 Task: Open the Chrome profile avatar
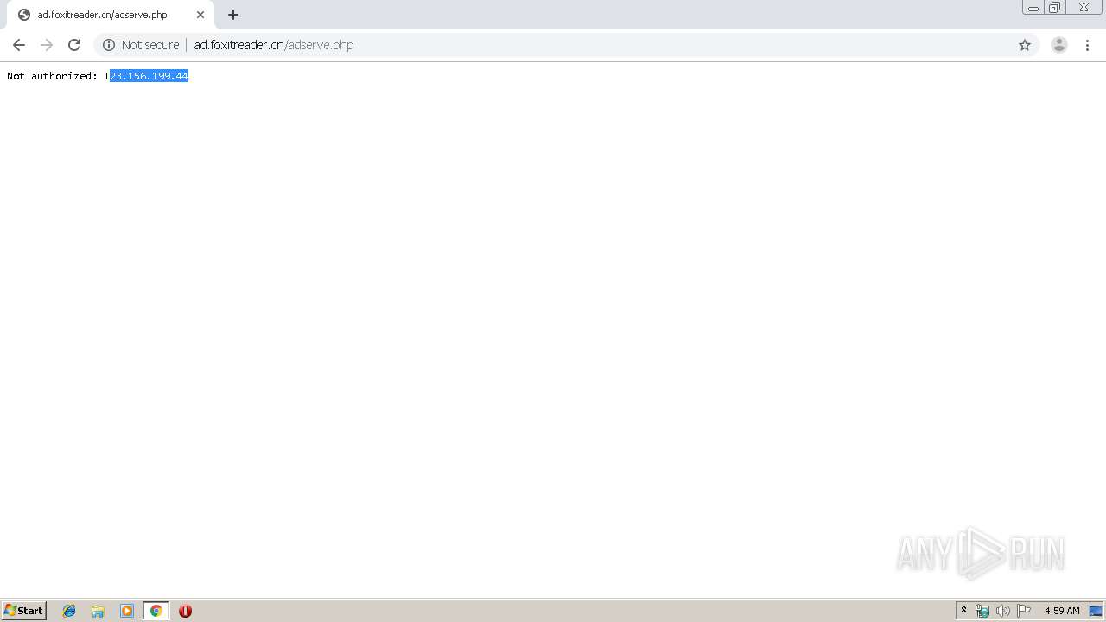pyautogui.click(x=1059, y=45)
